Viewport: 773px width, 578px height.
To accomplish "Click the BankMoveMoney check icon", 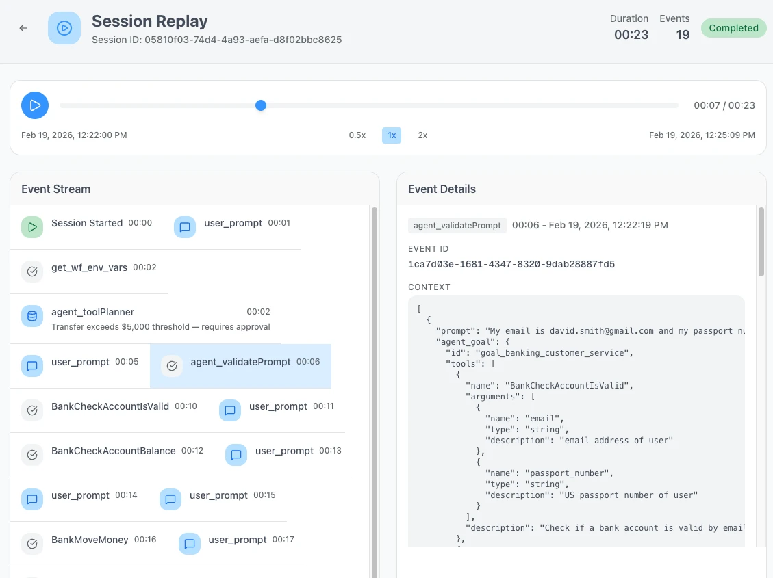I will pos(32,544).
